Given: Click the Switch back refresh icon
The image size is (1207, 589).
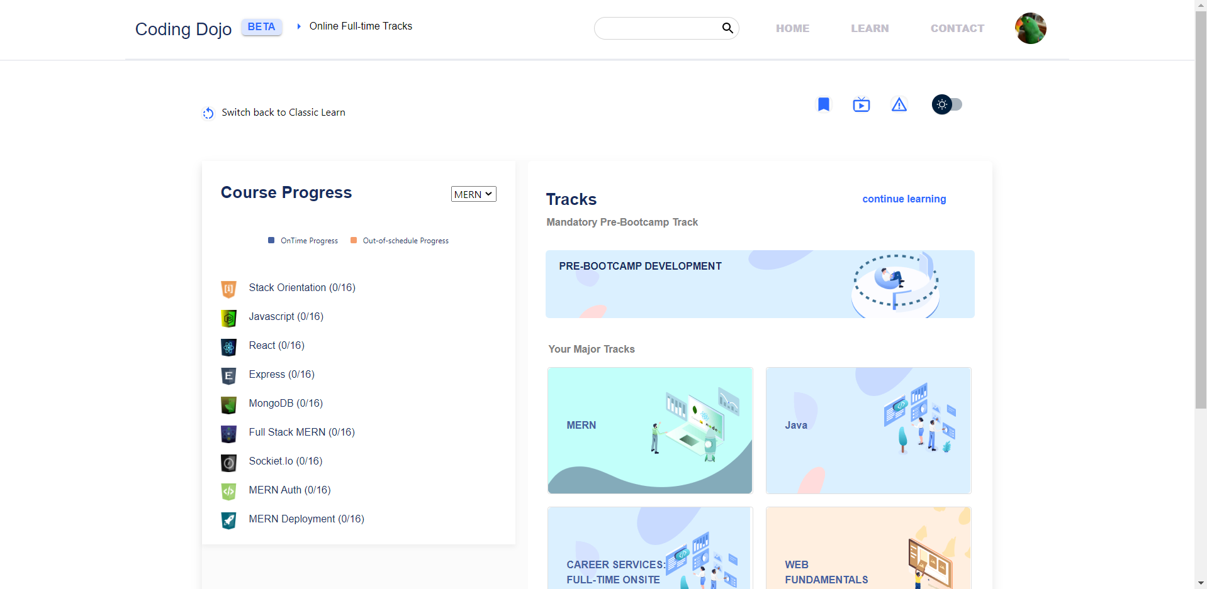Looking at the screenshot, I should click(208, 113).
